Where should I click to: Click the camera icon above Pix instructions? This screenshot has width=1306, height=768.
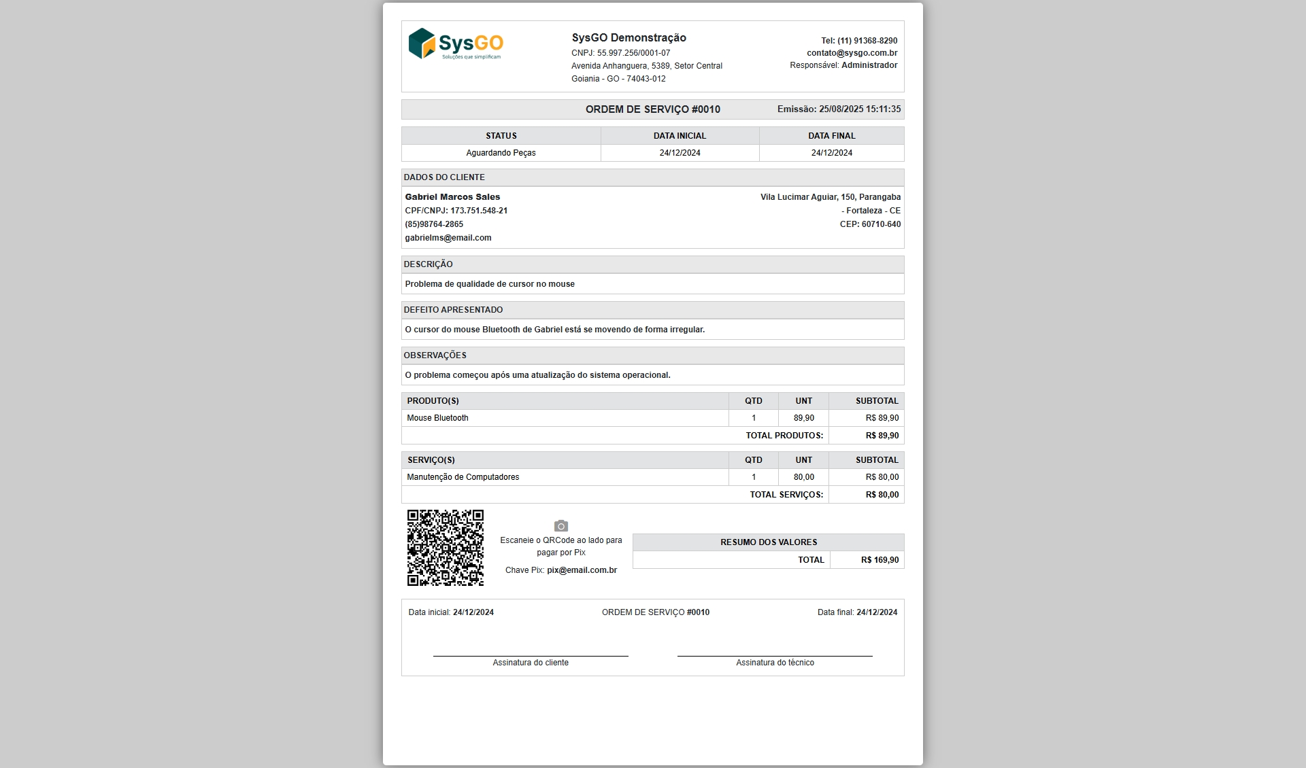click(560, 526)
